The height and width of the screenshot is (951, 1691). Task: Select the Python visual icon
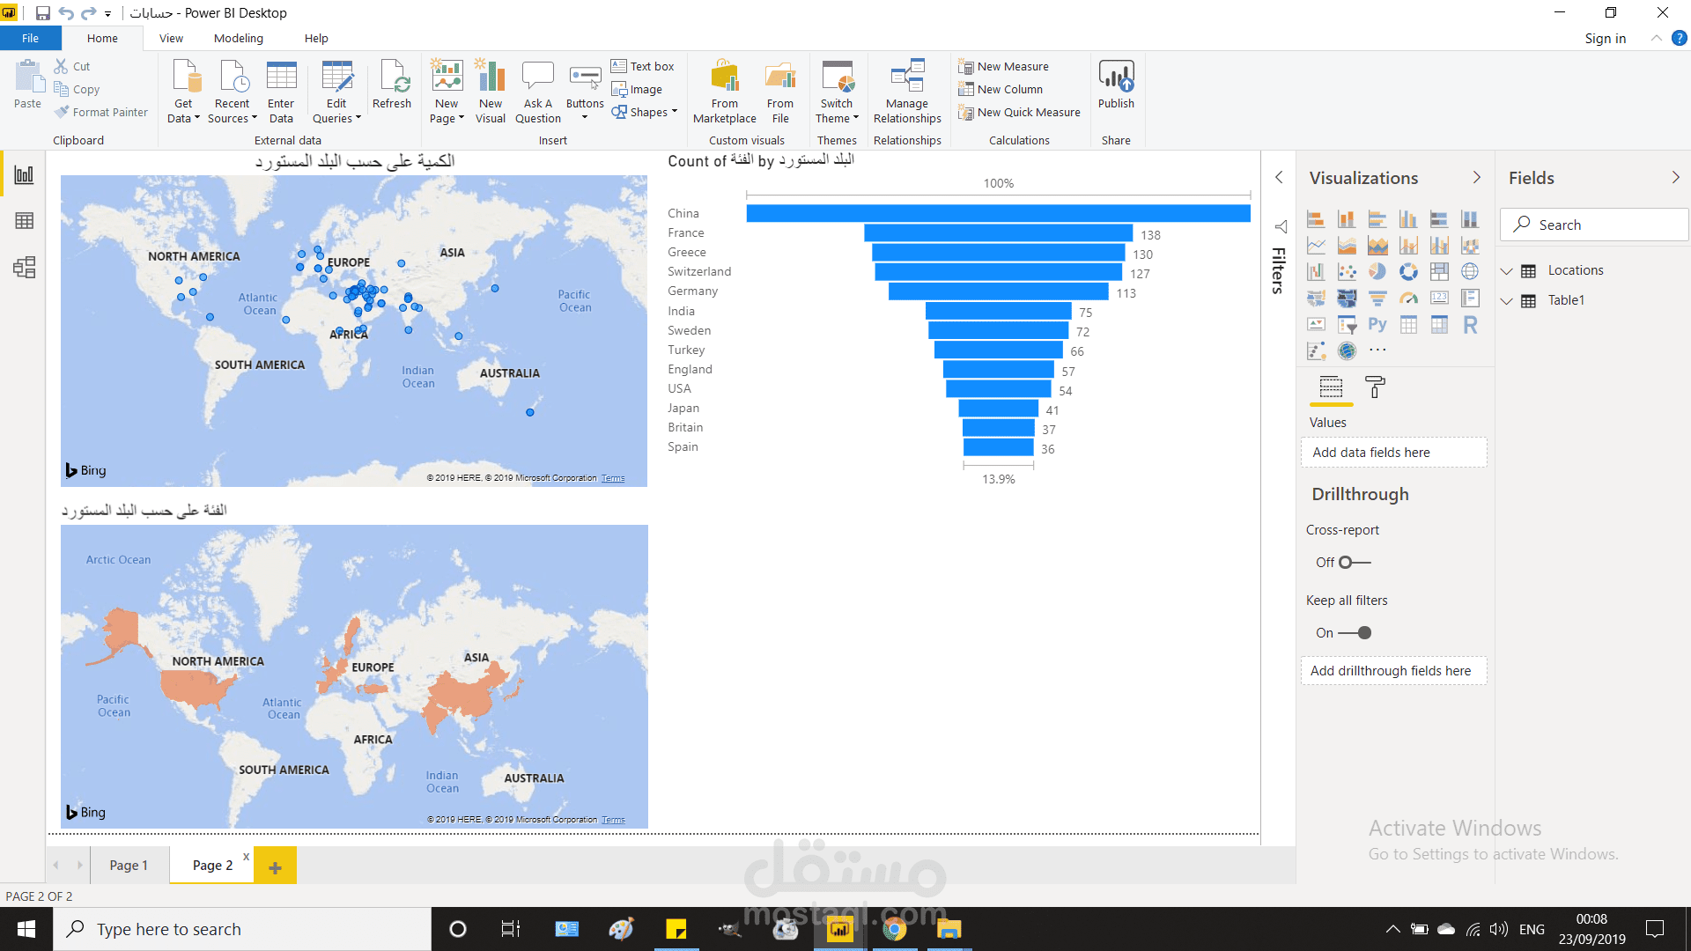(1377, 325)
